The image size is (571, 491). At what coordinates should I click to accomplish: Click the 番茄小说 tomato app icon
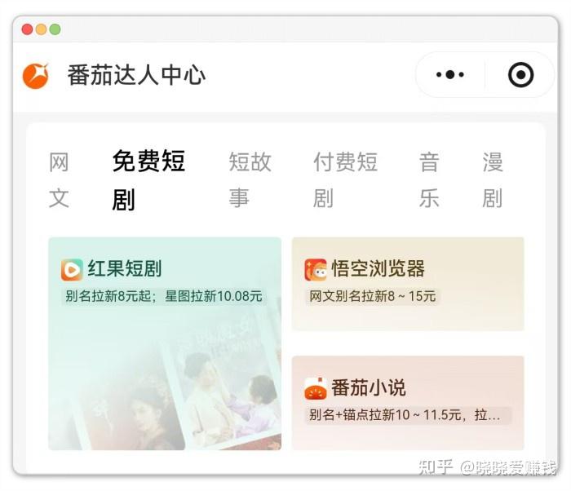click(316, 389)
